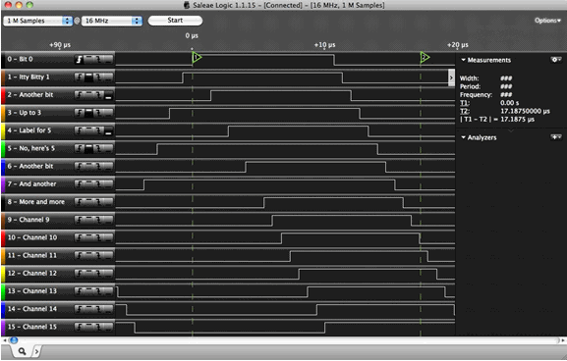This screenshot has height=361, width=567.
Task: Click the zoom magnifier tab icon
Action: click(x=22, y=351)
